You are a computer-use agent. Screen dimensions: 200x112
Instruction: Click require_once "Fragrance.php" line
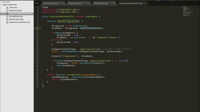[x=60, y=12]
